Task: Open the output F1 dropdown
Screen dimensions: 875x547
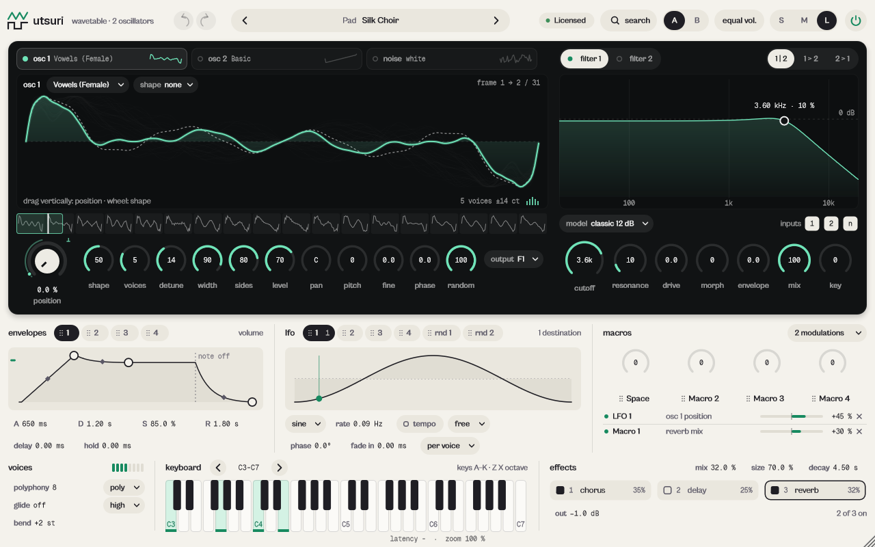Action: pos(514,259)
